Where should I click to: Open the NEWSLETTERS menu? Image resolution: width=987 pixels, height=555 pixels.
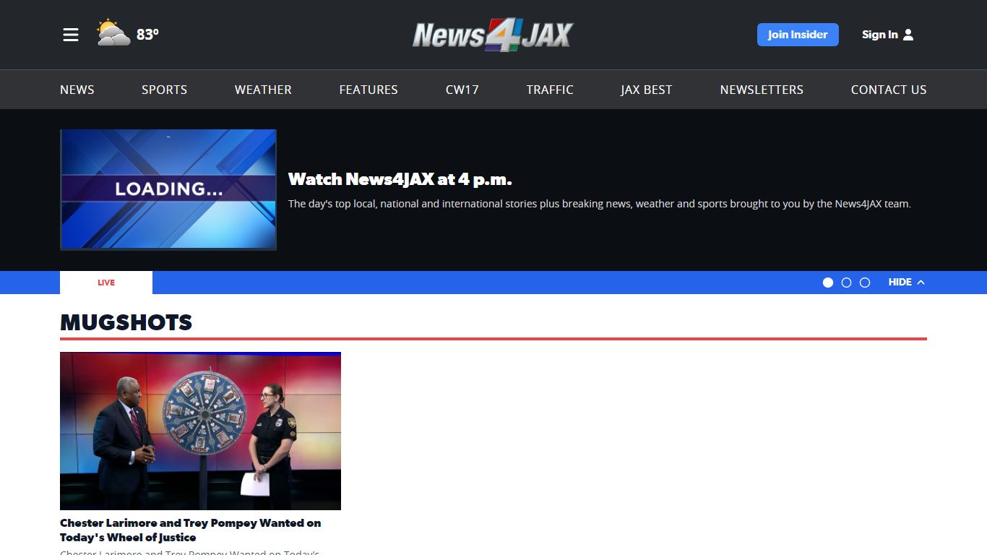[x=762, y=90]
